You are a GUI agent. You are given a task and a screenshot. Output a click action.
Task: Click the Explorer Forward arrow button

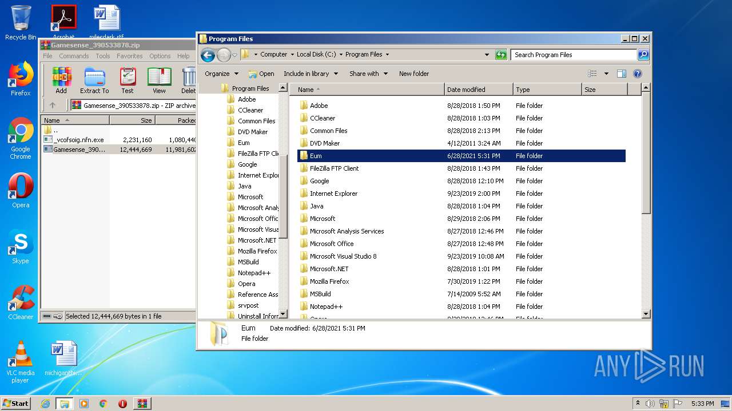tap(224, 55)
